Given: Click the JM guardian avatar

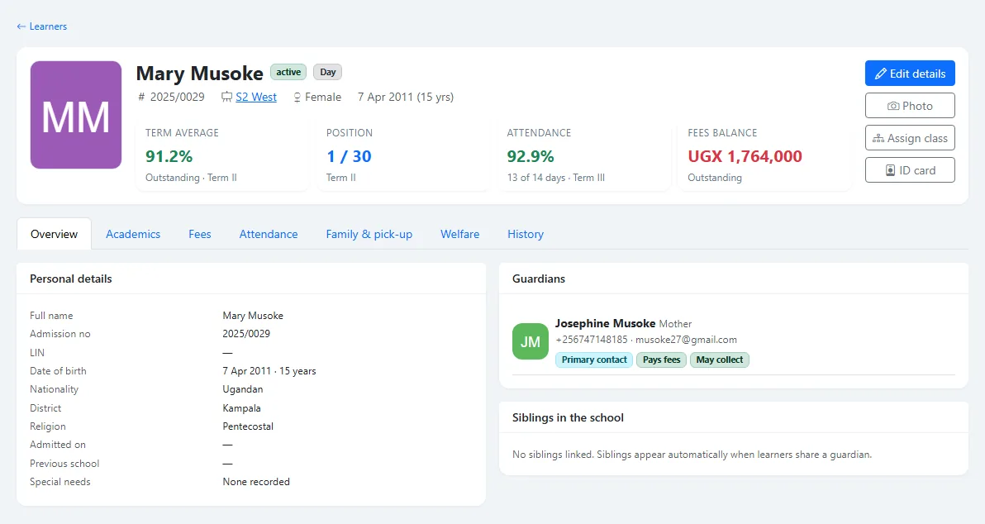Looking at the screenshot, I should 531,342.
